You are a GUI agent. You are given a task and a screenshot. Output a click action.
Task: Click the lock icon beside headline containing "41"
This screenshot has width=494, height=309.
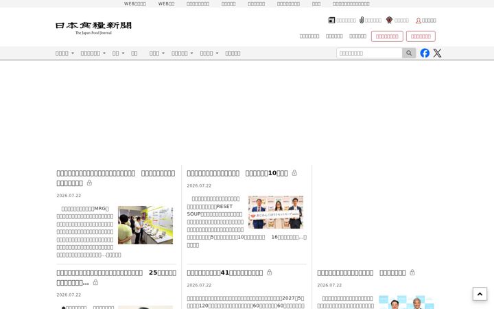[x=270, y=272]
